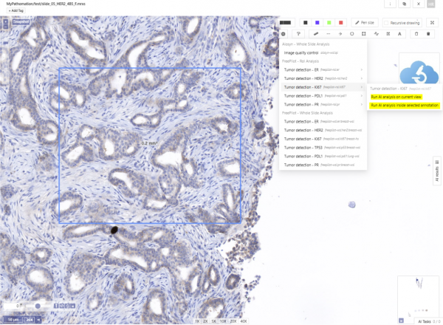Select Image quality control menu entry

[x=310, y=52]
